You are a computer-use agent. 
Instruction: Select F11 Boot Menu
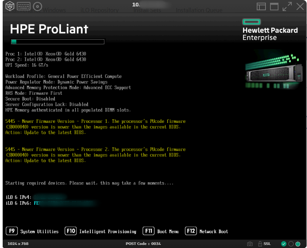161,231
